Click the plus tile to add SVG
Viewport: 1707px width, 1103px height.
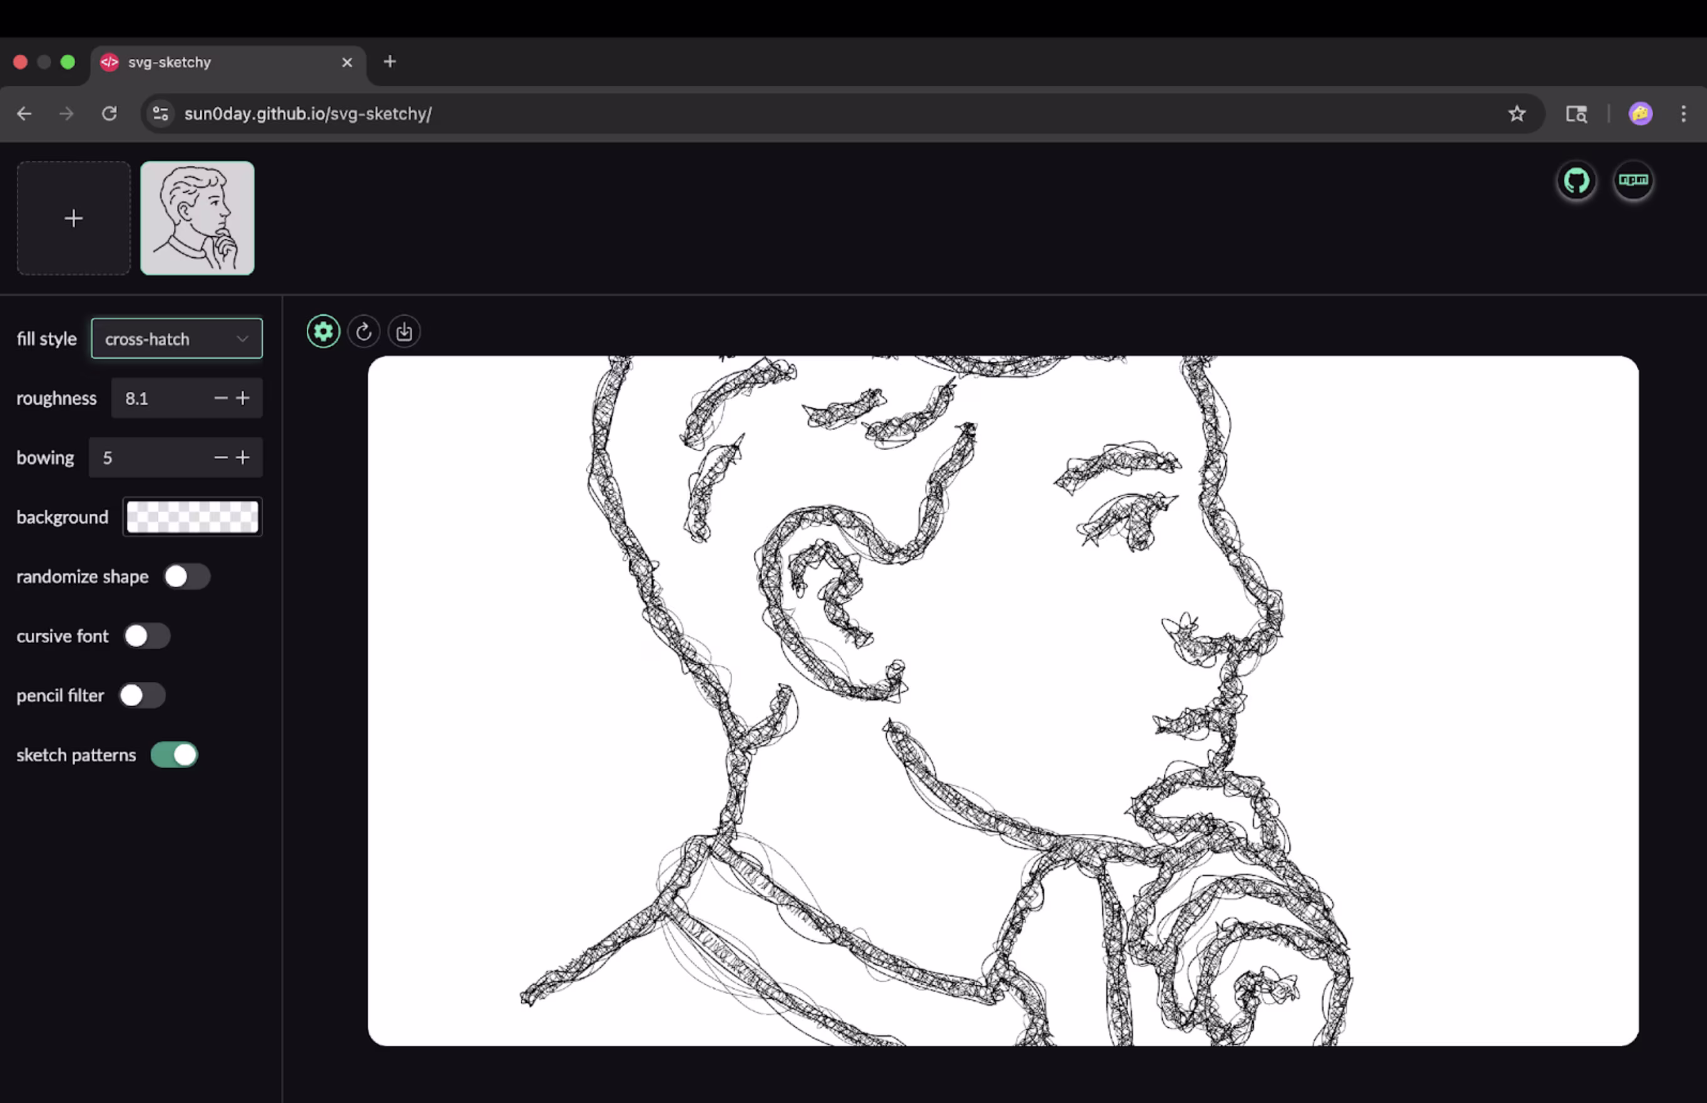tap(74, 218)
